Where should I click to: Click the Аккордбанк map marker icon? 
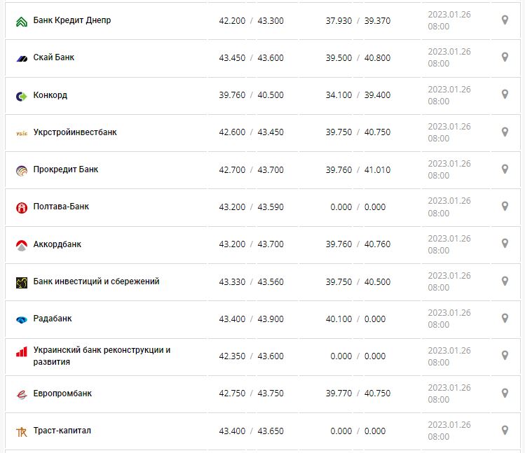[x=505, y=244]
